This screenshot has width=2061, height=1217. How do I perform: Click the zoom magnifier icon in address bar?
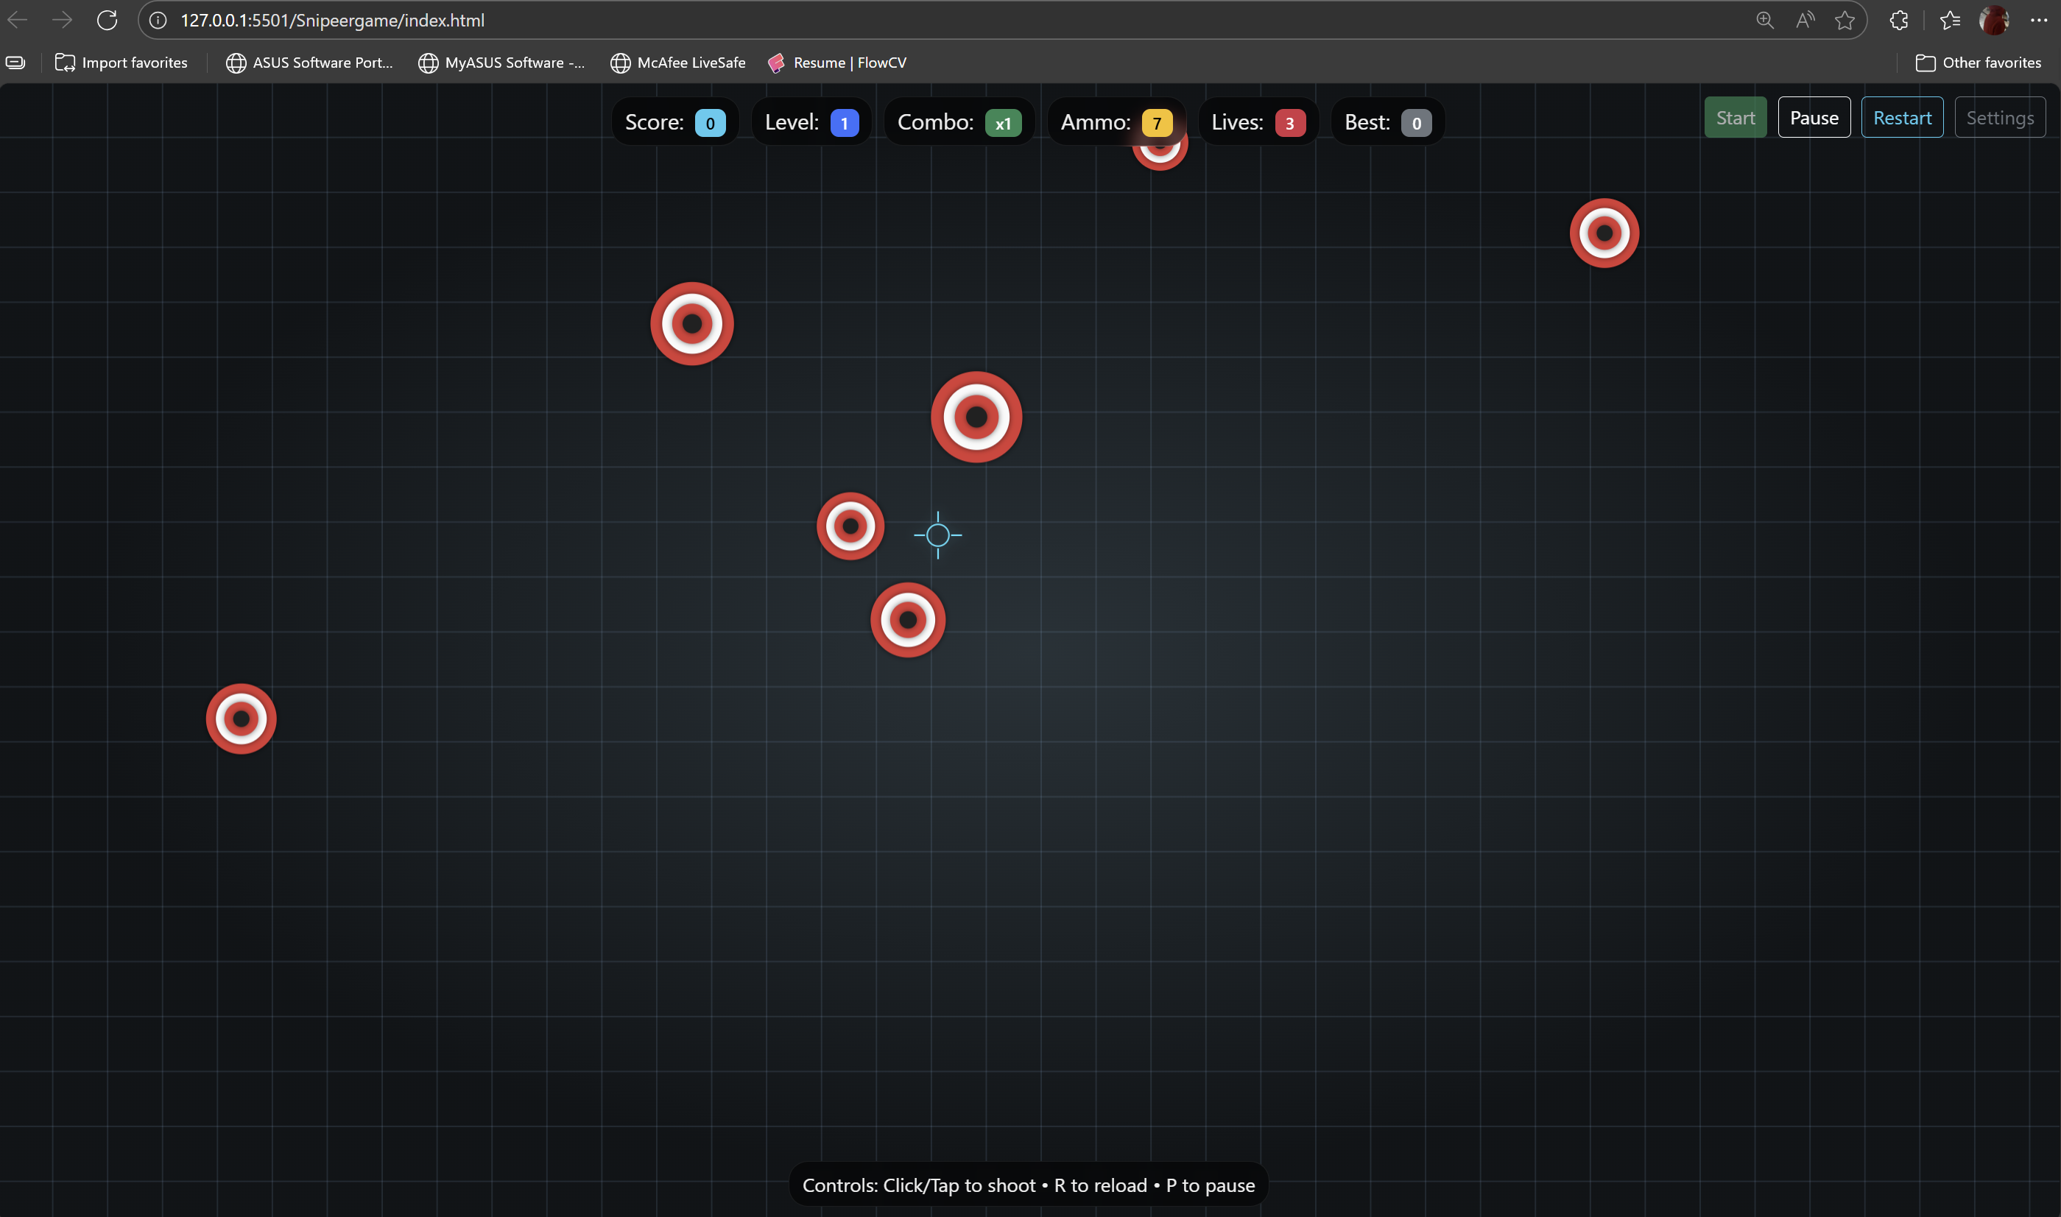(1764, 20)
